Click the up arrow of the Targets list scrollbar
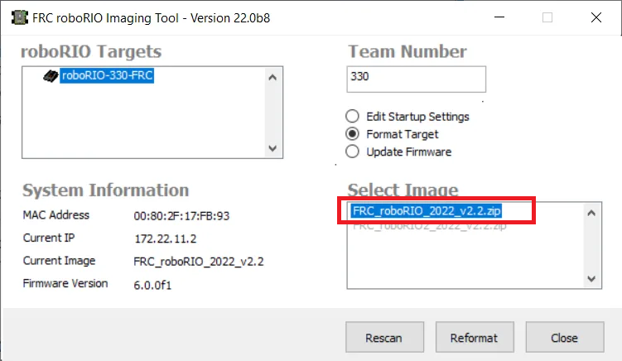The width and height of the screenshot is (622, 361). click(272, 77)
